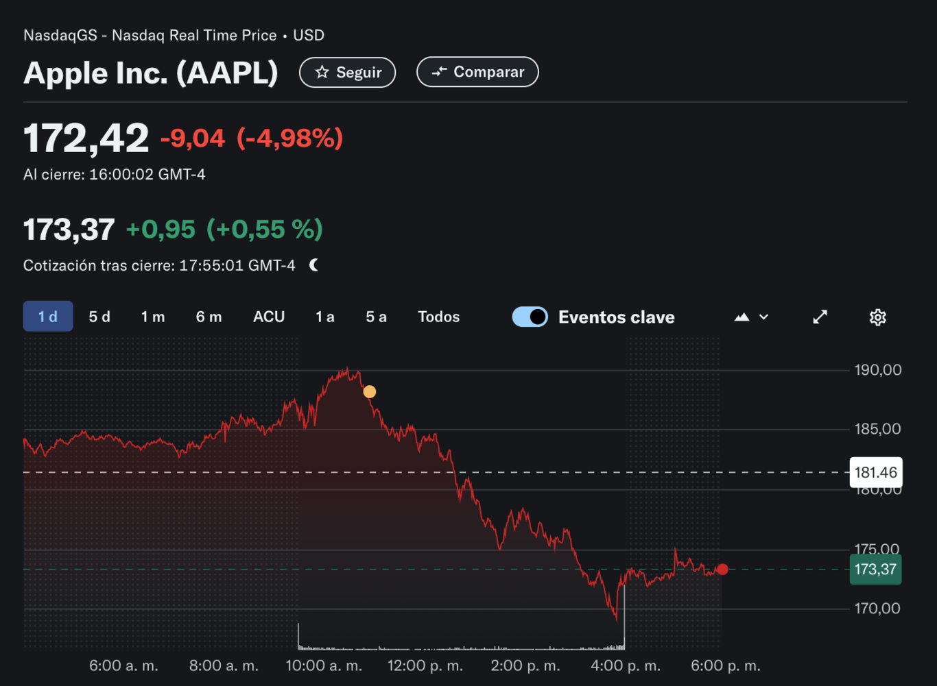Switch chart to 5 d range

point(99,317)
